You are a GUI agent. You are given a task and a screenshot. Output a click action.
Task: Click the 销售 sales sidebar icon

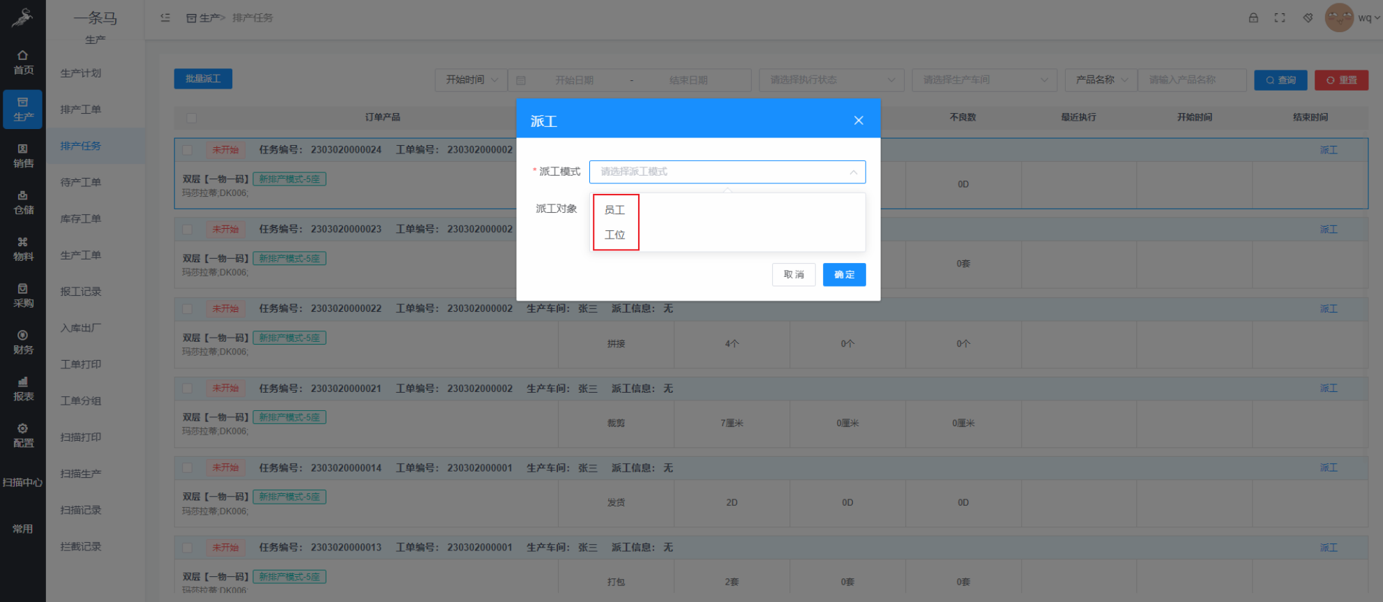pyautogui.click(x=23, y=149)
